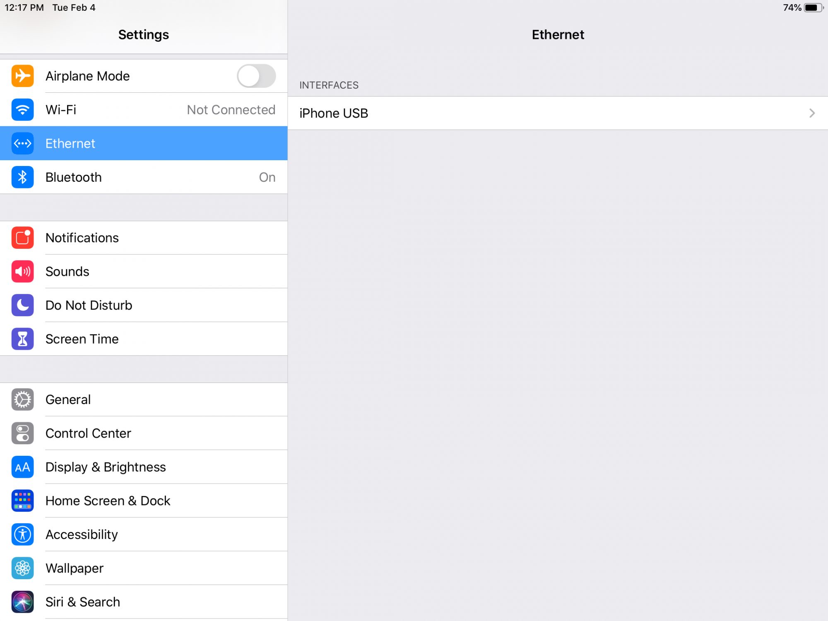The width and height of the screenshot is (828, 621).
Task: Tap the red Notifications icon
Action: click(22, 238)
